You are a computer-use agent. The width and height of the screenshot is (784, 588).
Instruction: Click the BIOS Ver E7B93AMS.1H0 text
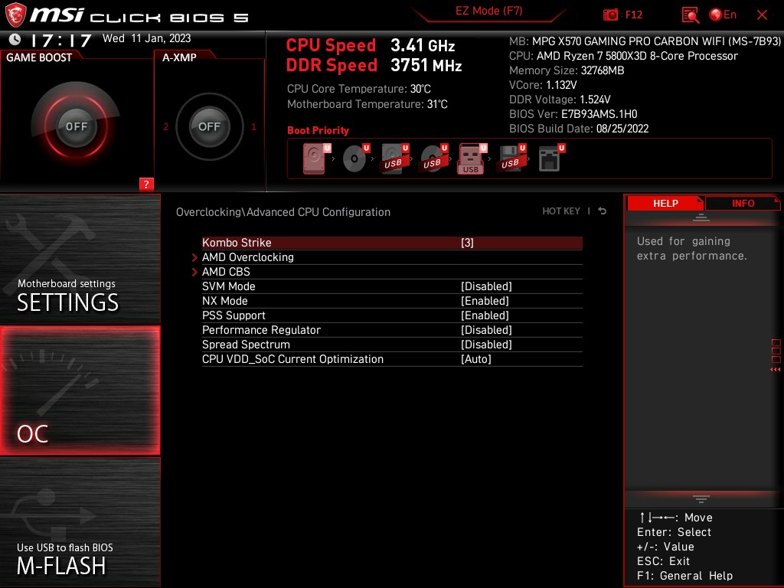[573, 114]
